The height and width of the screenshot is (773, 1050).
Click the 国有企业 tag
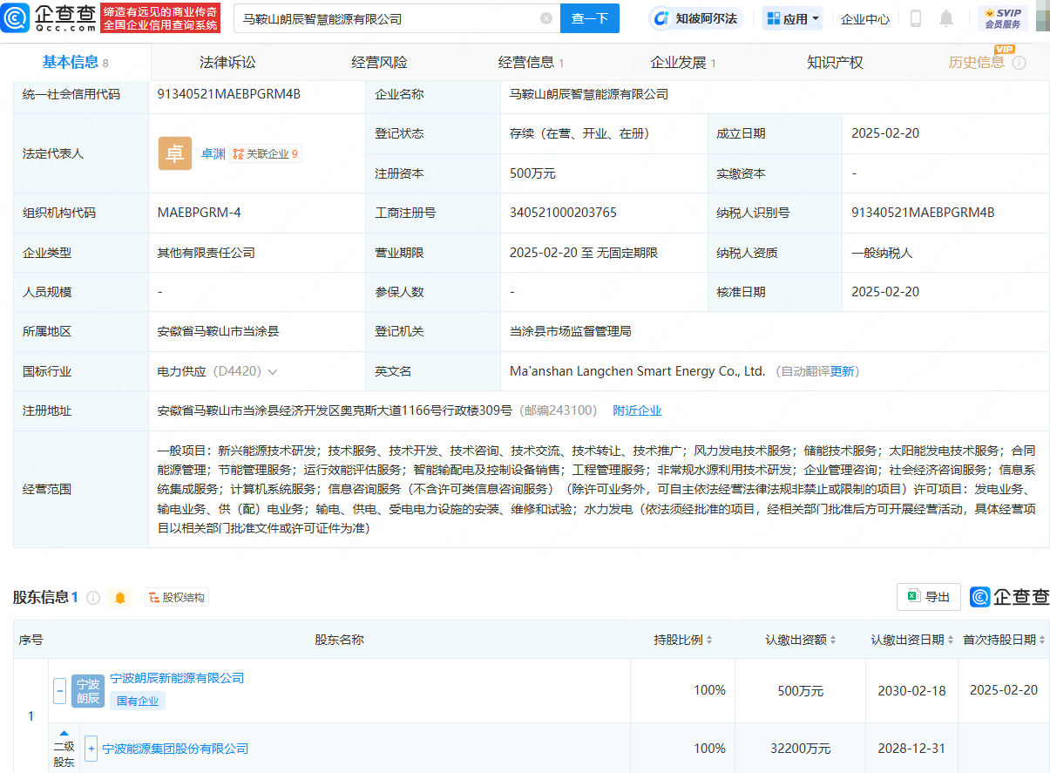click(x=138, y=701)
